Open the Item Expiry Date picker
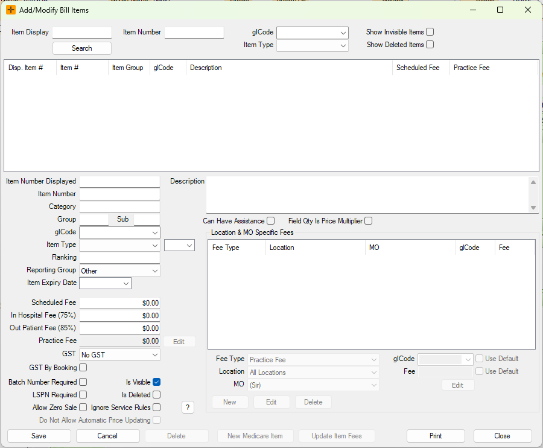 pyautogui.click(x=125, y=283)
